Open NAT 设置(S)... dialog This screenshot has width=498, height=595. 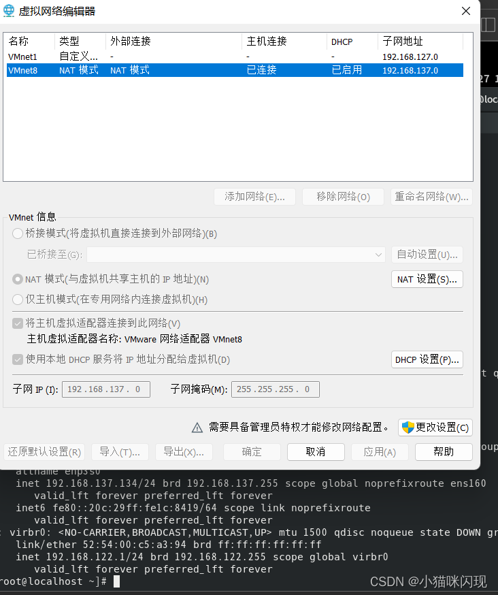pos(427,279)
